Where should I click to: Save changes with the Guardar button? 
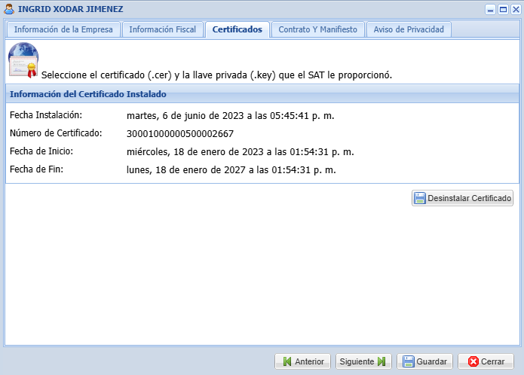[425, 361]
